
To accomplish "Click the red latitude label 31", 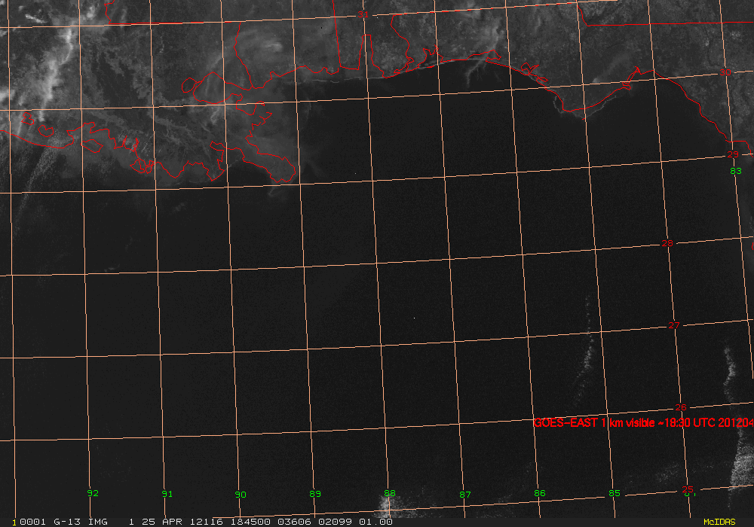I will [x=363, y=15].
